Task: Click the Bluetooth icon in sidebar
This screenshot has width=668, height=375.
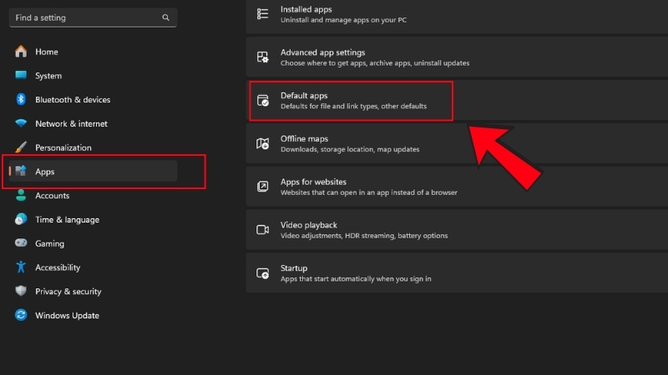Action: click(21, 99)
